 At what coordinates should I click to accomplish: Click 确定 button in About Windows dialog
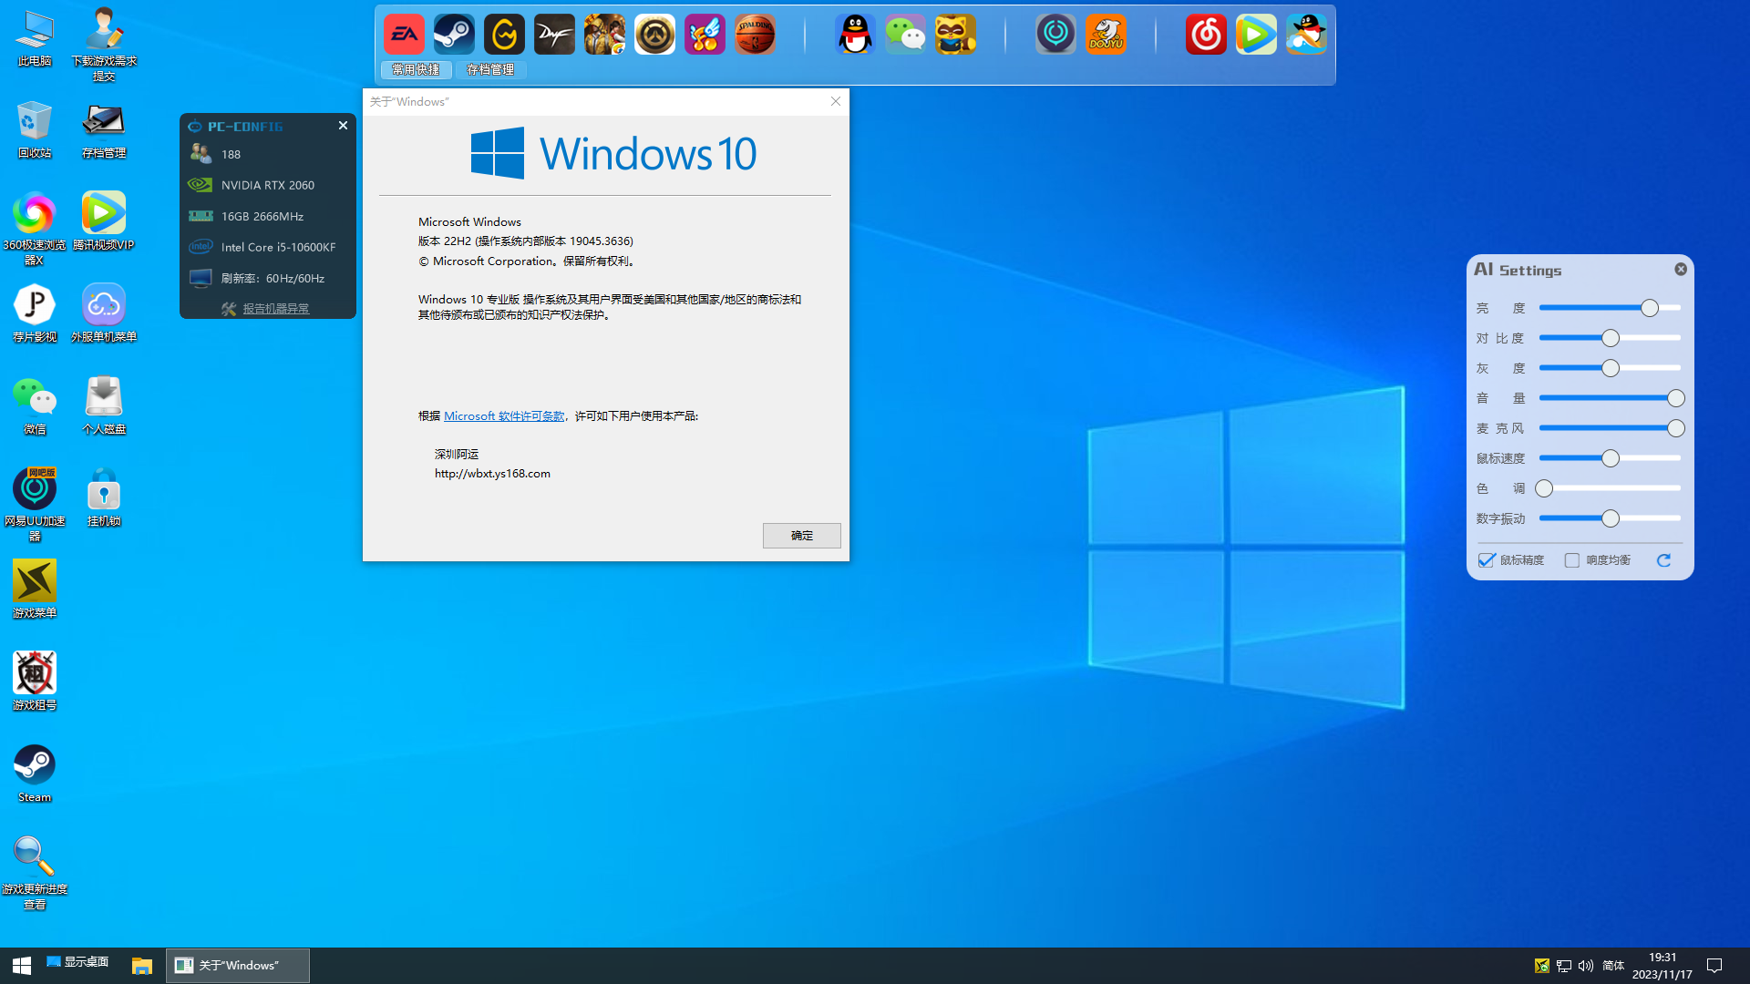click(802, 536)
